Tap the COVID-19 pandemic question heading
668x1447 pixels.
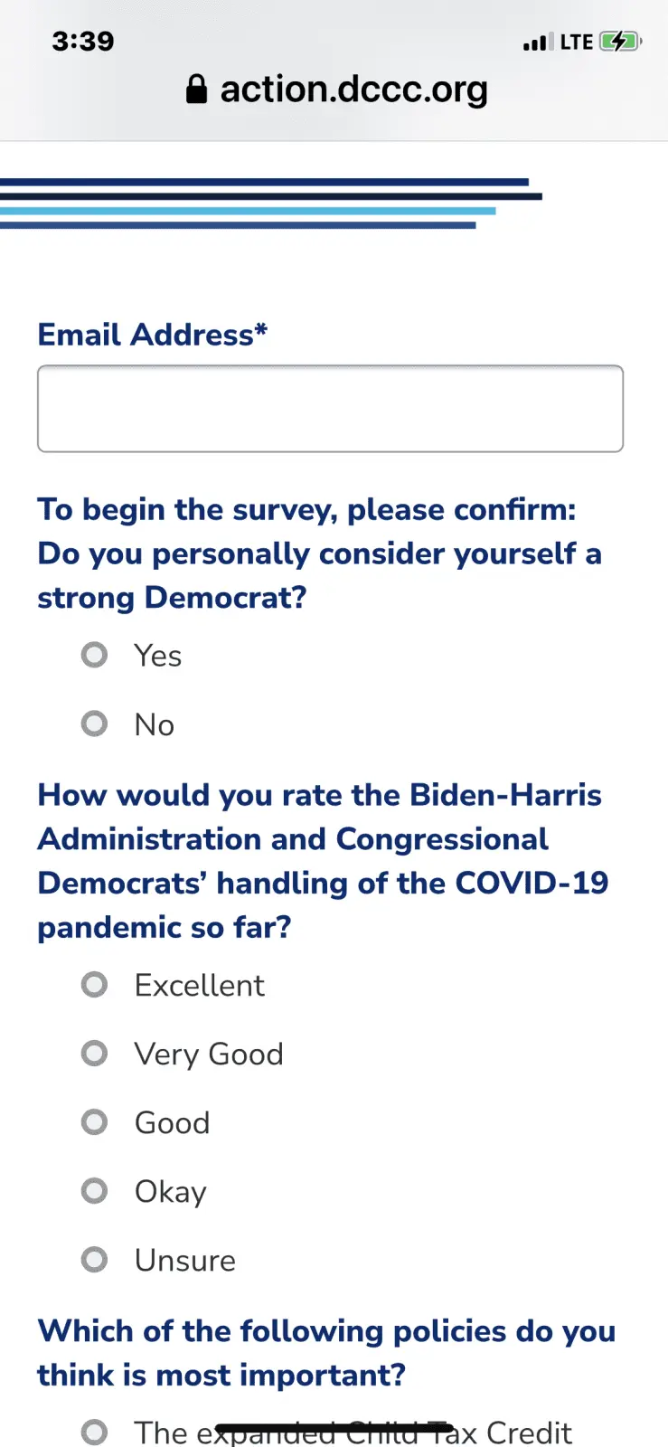click(323, 861)
